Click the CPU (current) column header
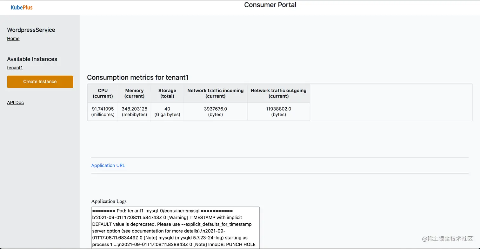Screen dimensions: 480x249 coord(103,93)
